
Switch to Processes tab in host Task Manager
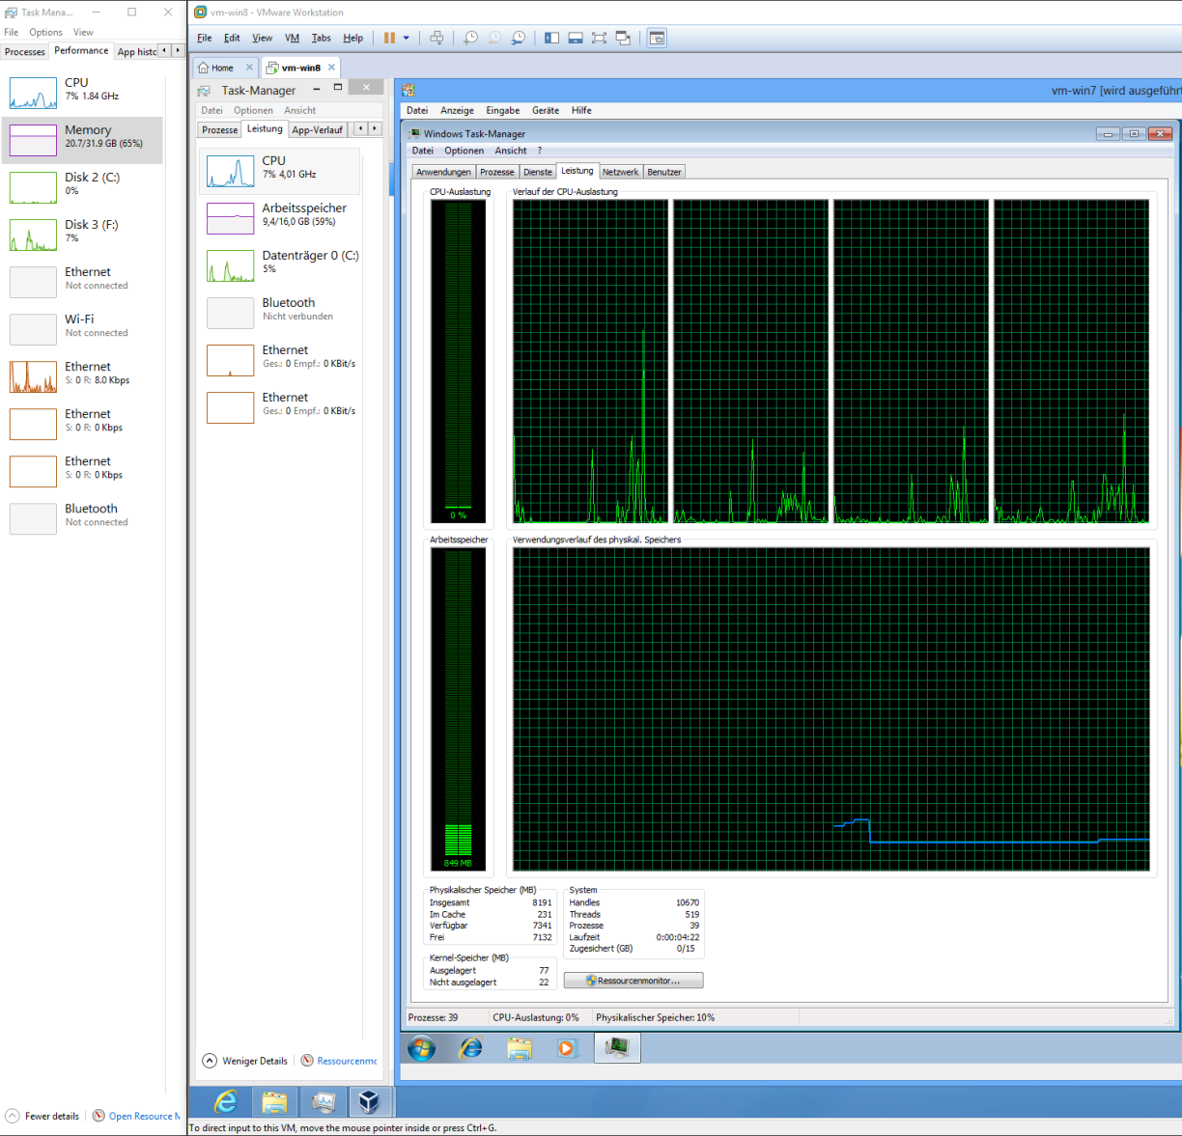point(24,52)
